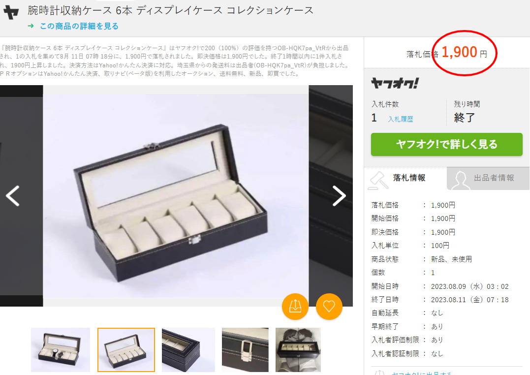
Task: Click the orange share icon button
Action: 295,307
